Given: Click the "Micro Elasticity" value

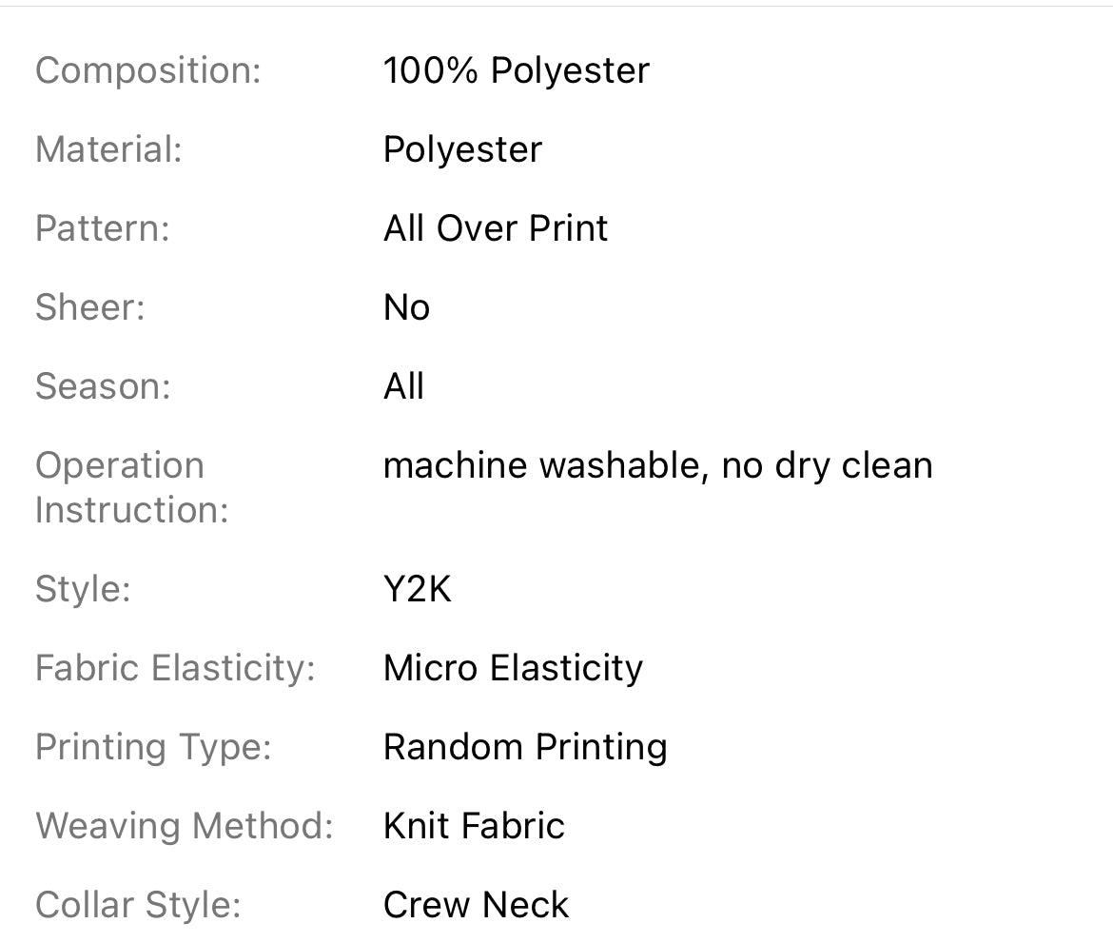Looking at the screenshot, I should tap(513, 668).
